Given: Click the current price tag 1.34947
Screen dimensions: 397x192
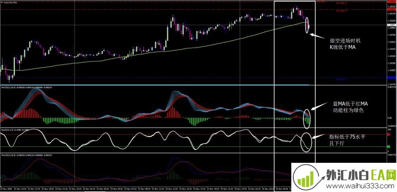Looking at the screenshot, I should (x=392, y=25).
